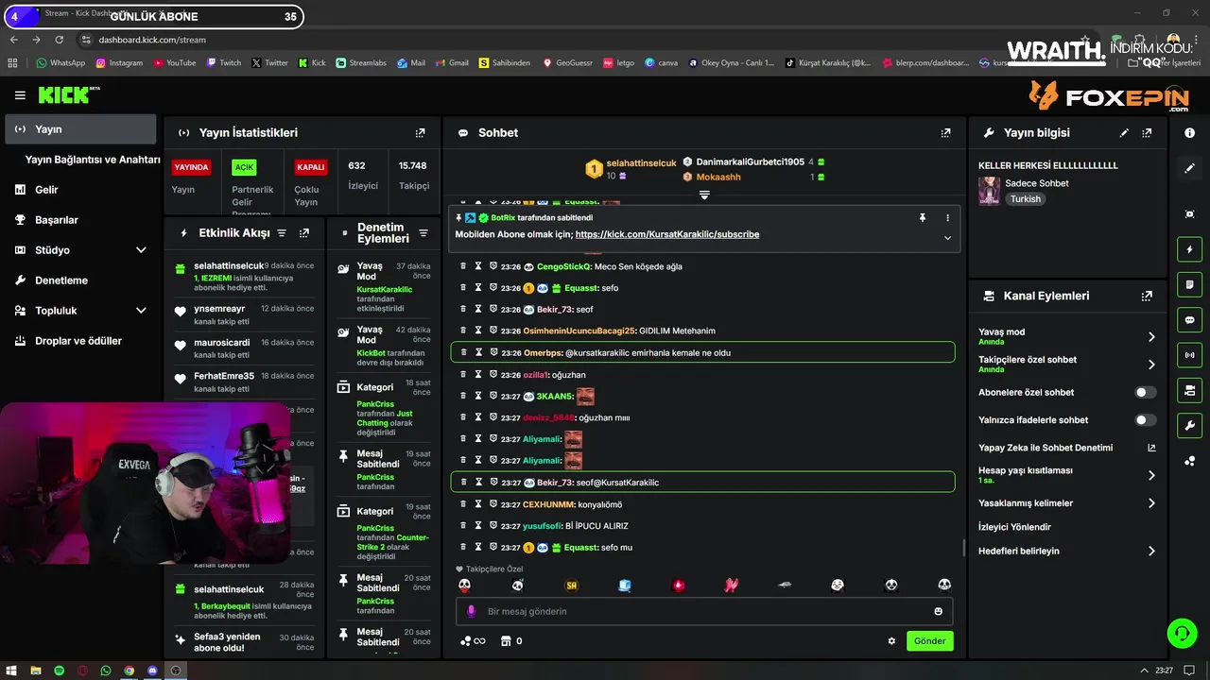Edit stream info with the Yayın bilgisi pencil

pos(1124,133)
